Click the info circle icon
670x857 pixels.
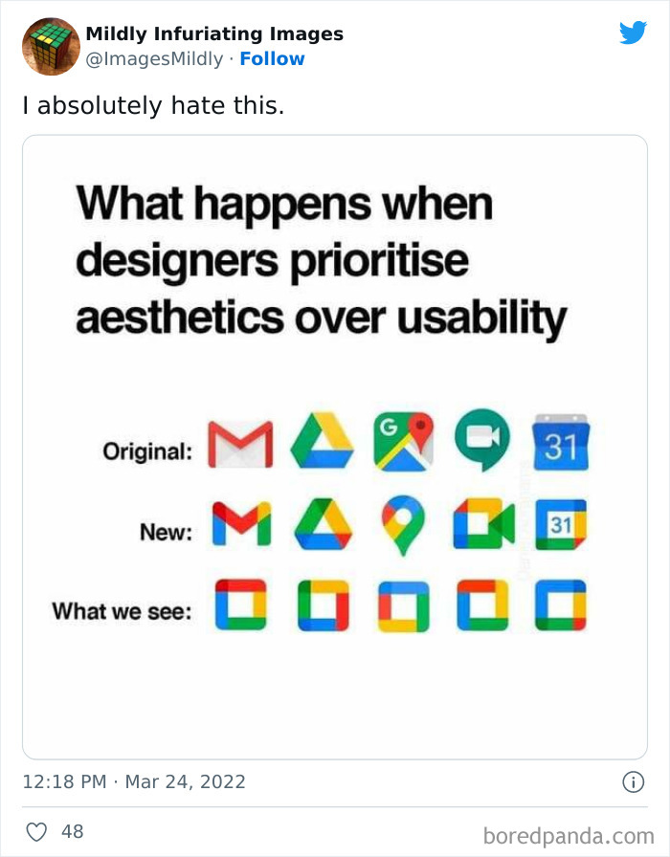pyautogui.click(x=633, y=781)
